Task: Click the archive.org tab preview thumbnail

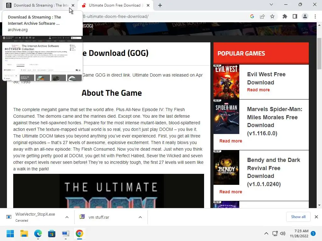Action: click(x=42, y=58)
